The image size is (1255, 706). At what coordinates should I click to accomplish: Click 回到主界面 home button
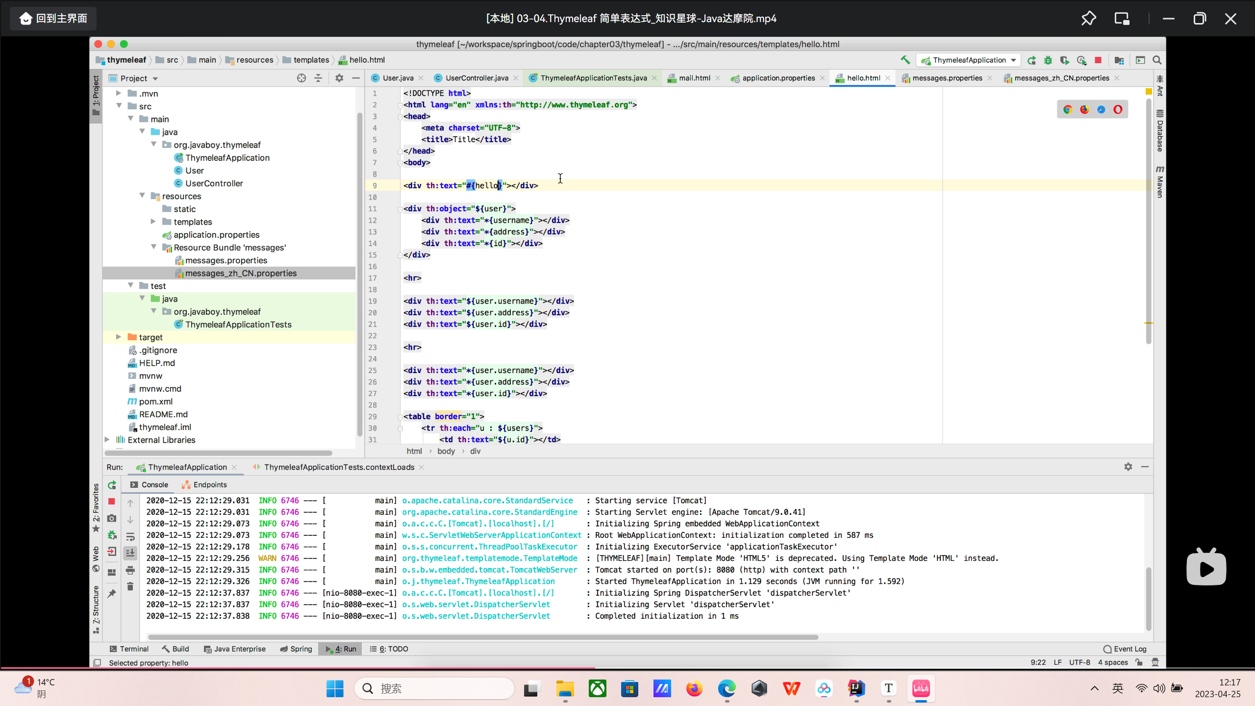pyautogui.click(x=53, y=19)
